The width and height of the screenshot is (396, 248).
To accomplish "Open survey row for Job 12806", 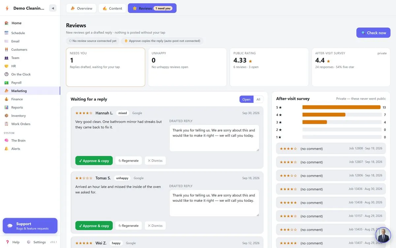I will click(x=331, y=176).
